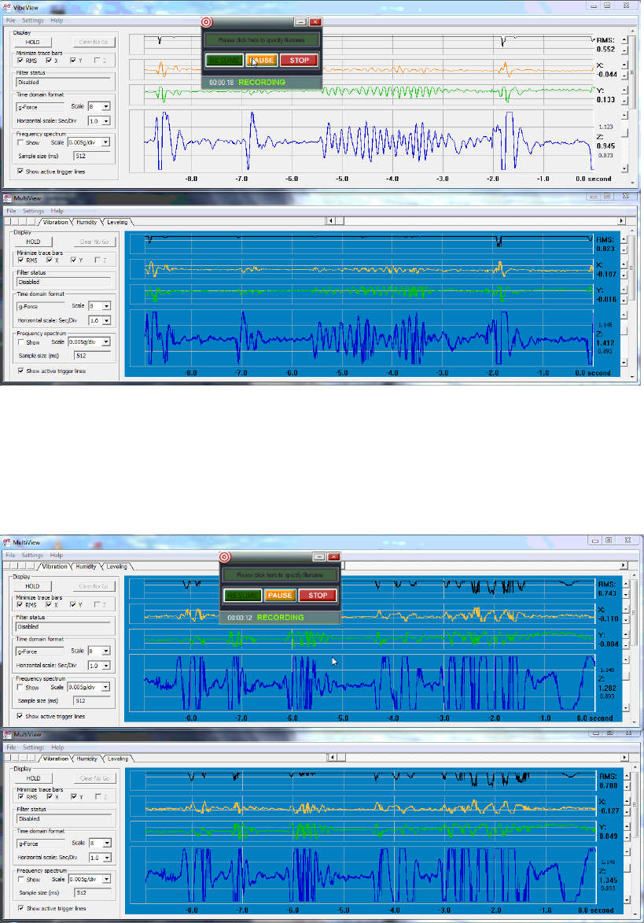Enable Z checkbox in bottom MultiView window

98,796
